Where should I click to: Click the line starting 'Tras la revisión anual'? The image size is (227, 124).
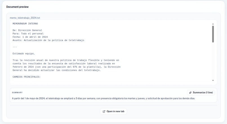coord(66,60)
